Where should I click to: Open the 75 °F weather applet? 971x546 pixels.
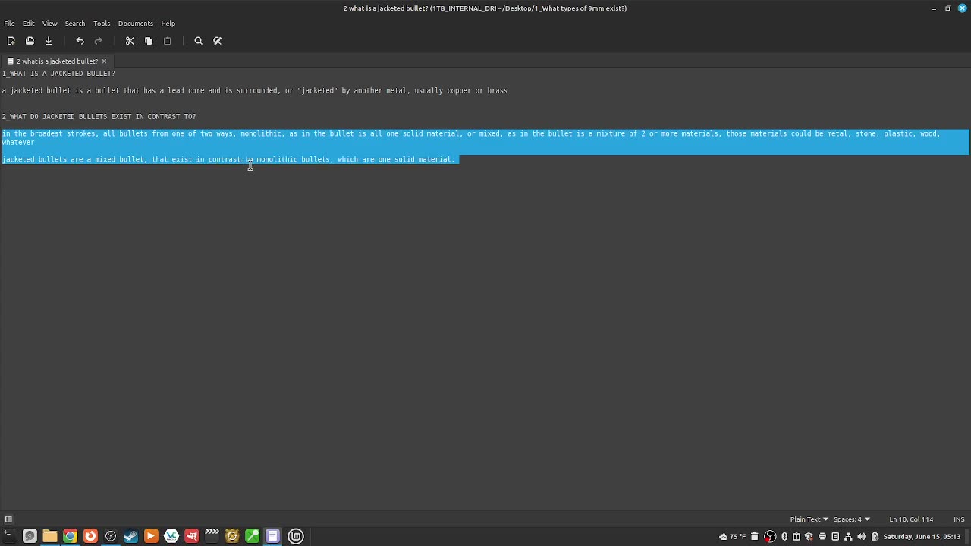pyautogui.click(x=734, y=537)
